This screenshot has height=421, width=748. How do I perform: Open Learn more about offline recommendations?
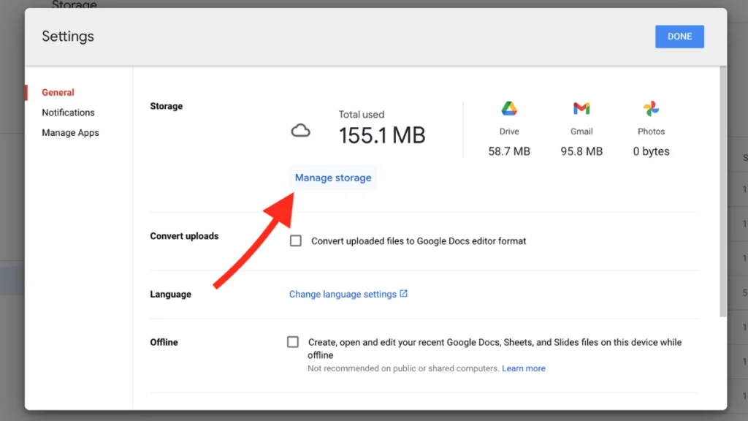524,368
